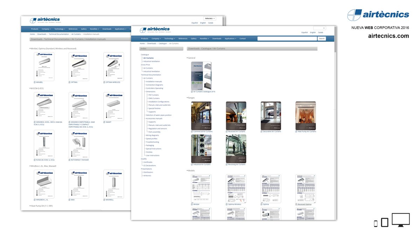420x240 pixels.
Task: Click the document icon beside Minibel model
Action: [x=192, y=204]
